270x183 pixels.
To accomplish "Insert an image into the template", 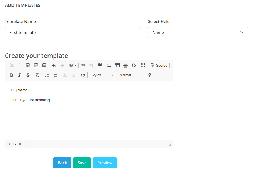I will (109, 65).
